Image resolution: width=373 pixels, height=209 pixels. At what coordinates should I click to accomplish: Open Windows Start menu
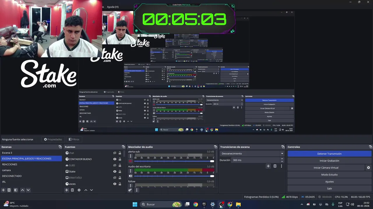coord(135,204)
